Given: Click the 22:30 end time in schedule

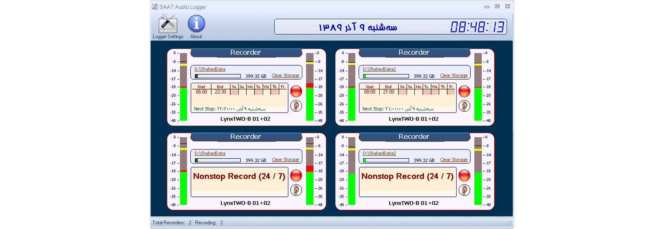Looking at the screenshot, I should [x=220, y=92].
